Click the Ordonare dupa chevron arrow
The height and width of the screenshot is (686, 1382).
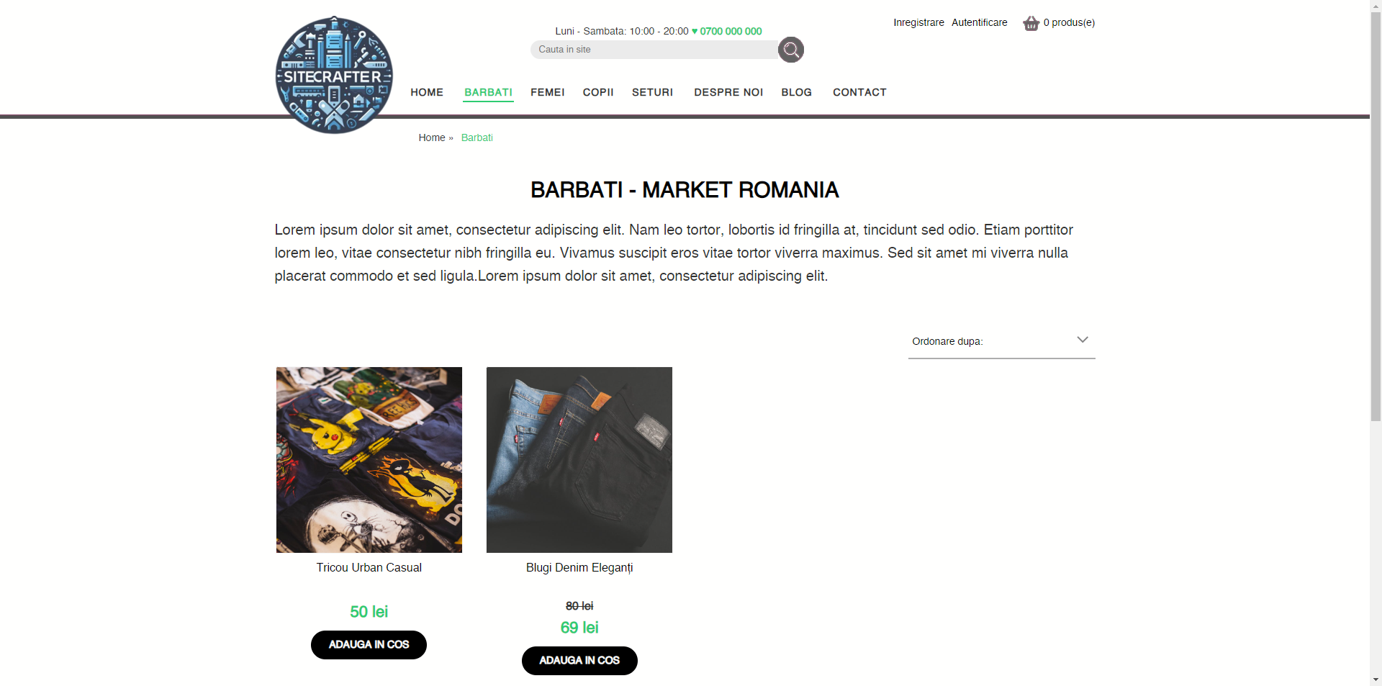(x=1082, y=340)
